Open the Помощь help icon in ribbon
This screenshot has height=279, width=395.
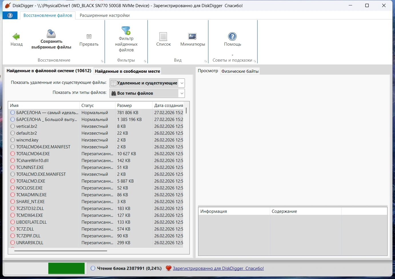[x=232, y=37]
